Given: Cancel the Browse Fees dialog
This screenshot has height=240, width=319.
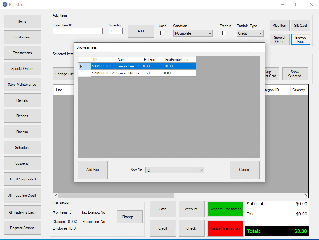Looking at the screenshot, I should point(244,169).
